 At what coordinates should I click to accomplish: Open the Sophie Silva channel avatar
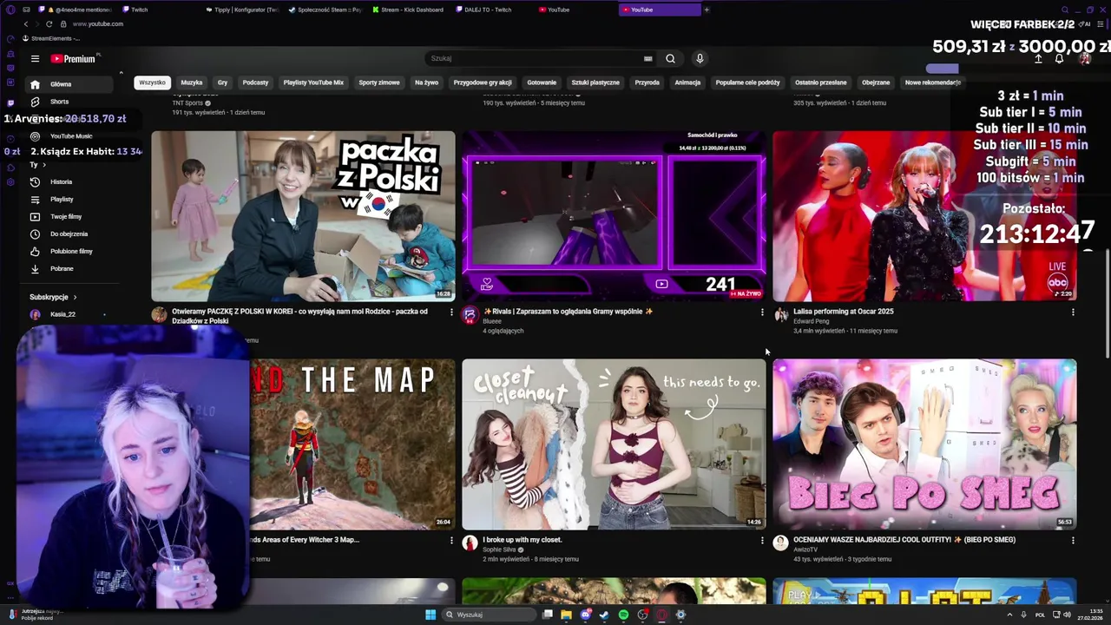(470, 543)
